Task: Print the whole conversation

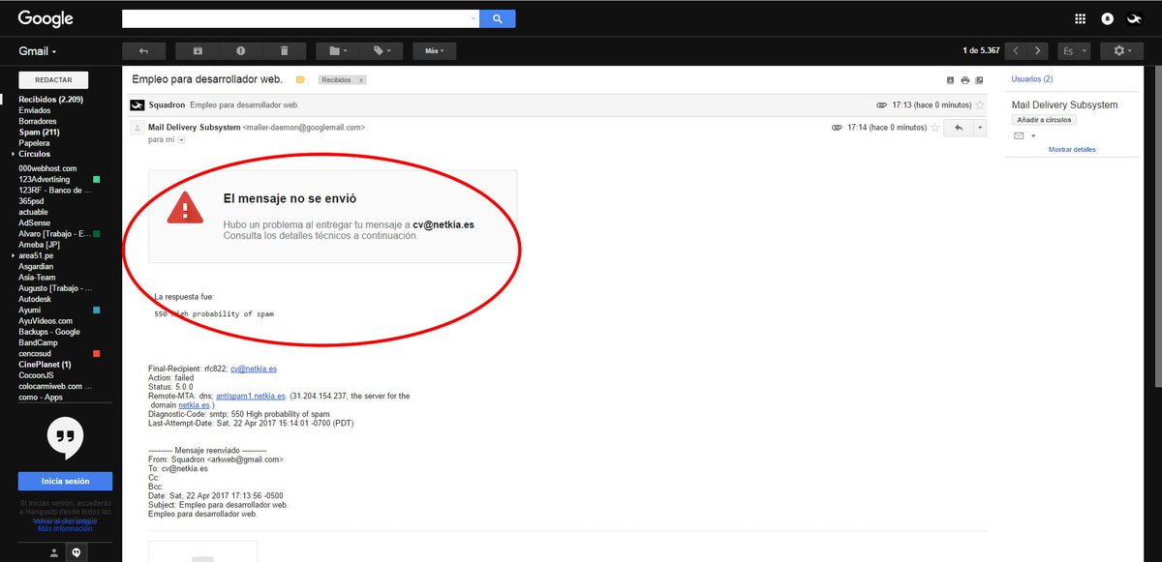Action: click(x=964, y=79)
